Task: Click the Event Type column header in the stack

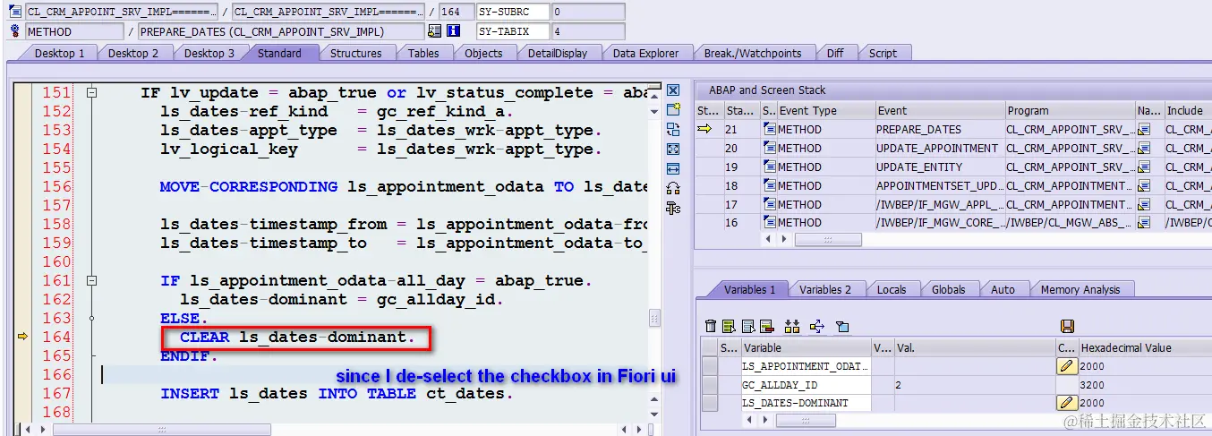Action: (x=826, y=110)
